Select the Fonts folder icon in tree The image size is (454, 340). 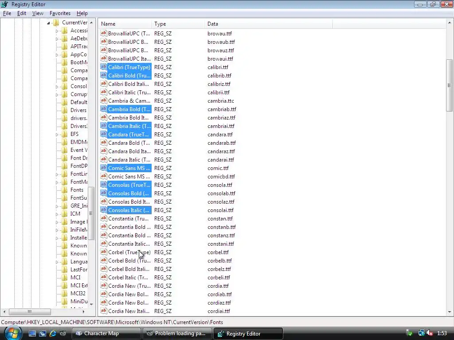pyautogui.click(x=65, y=190)
